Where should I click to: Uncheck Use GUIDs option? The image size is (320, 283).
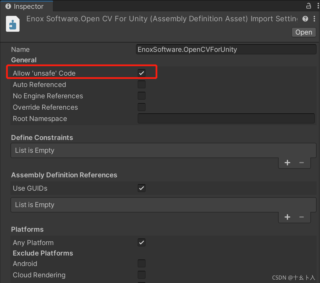coord(142,188)
